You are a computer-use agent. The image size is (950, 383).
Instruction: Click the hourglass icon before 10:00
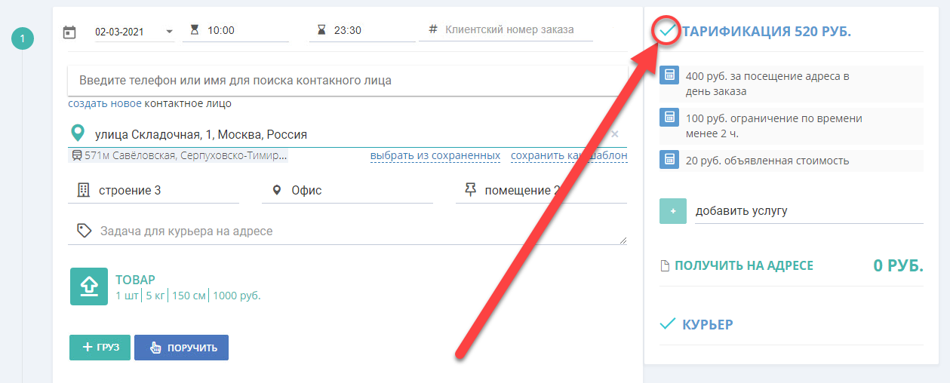click(x=195, y=31)
